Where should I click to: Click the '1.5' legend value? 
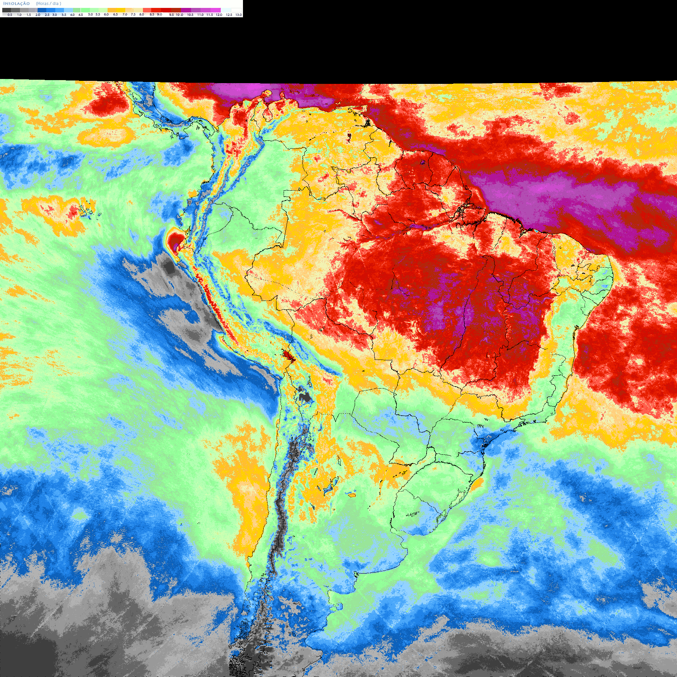(x=29, y=15)
